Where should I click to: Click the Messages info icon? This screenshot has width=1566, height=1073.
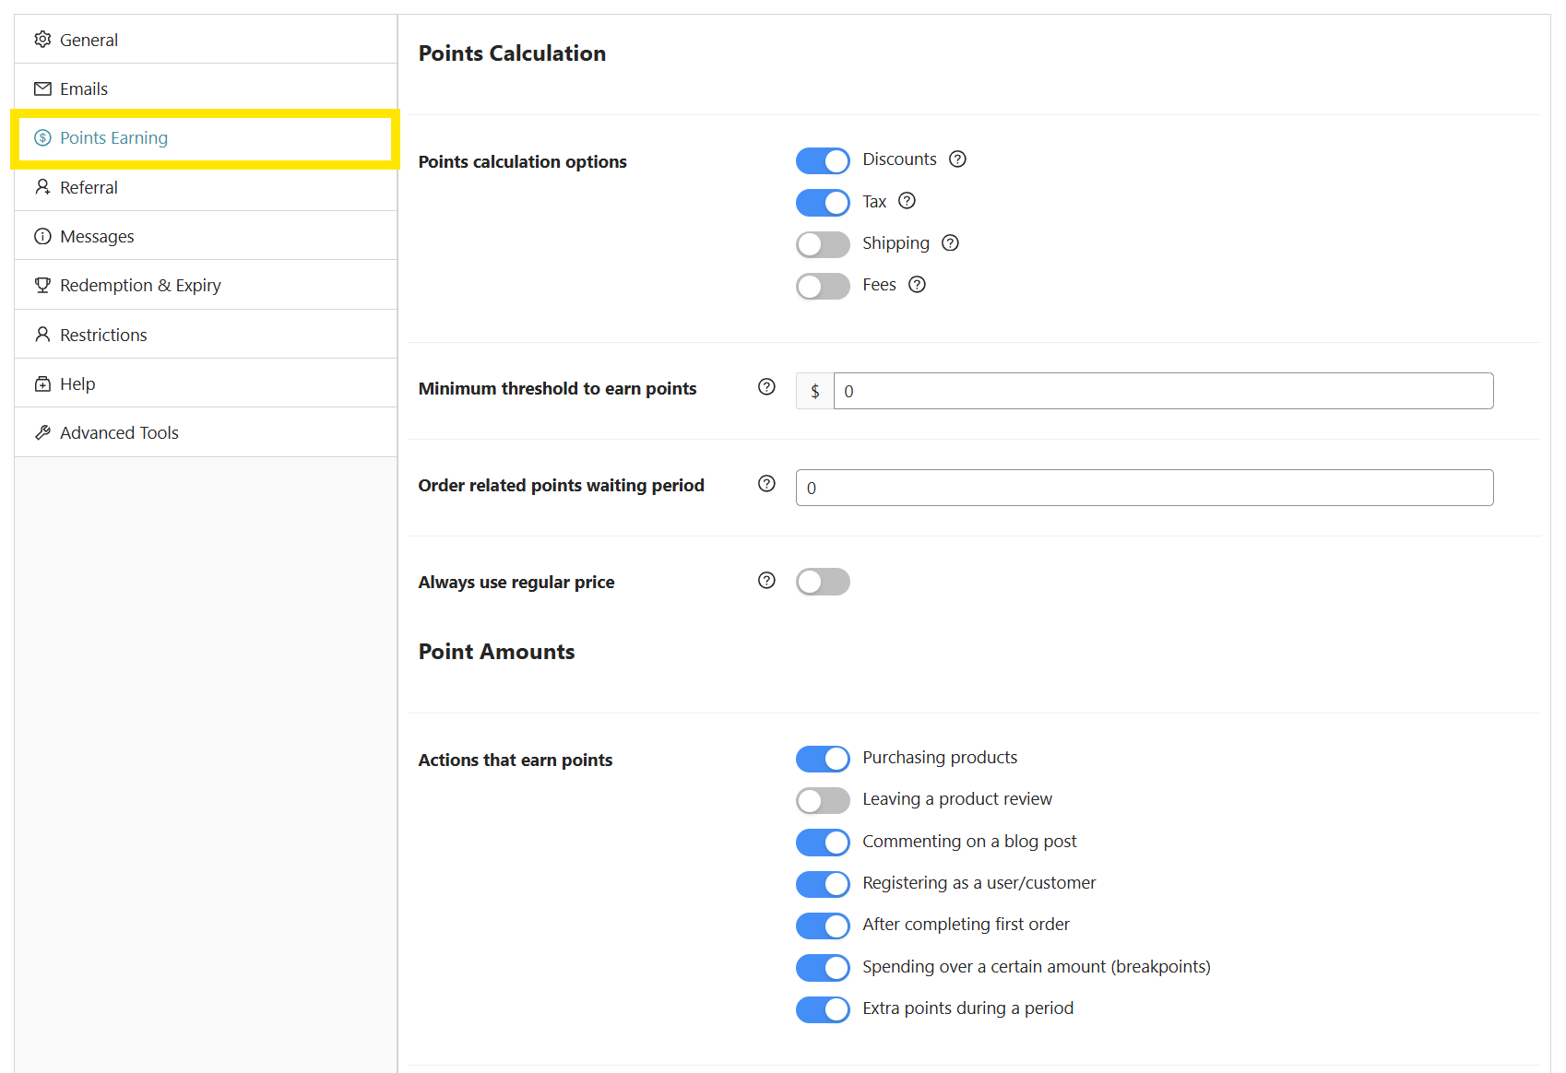pyautogui.click(x=42, y=236)
